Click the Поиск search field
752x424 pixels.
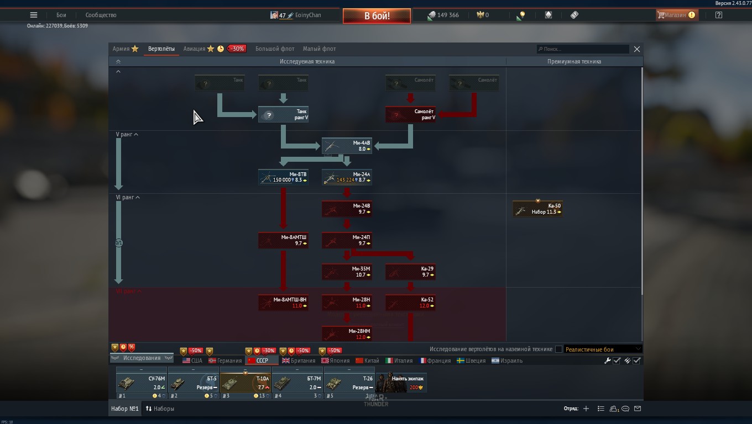point(583,49)
